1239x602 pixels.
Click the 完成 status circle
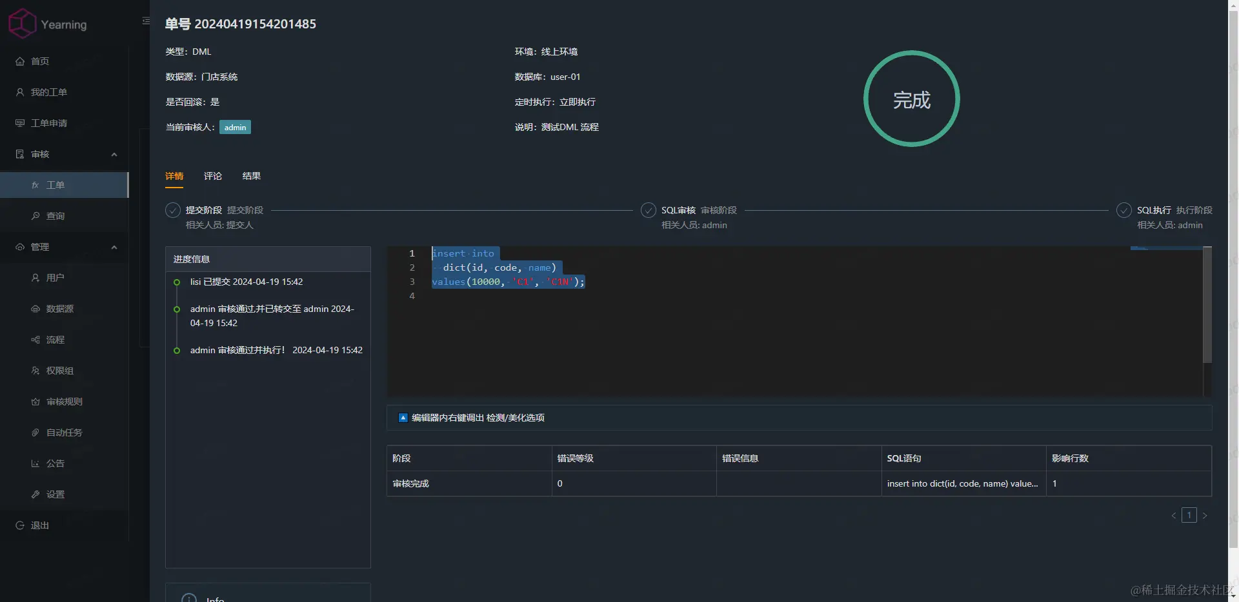click(912, 99)
